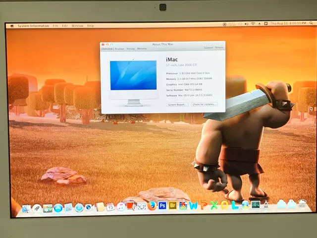This screenshot has width=317, height=238.
Task: Open Microsoft PowerPoint P icon in Dock
Action: pyautogui.click(x=204, y=205)
